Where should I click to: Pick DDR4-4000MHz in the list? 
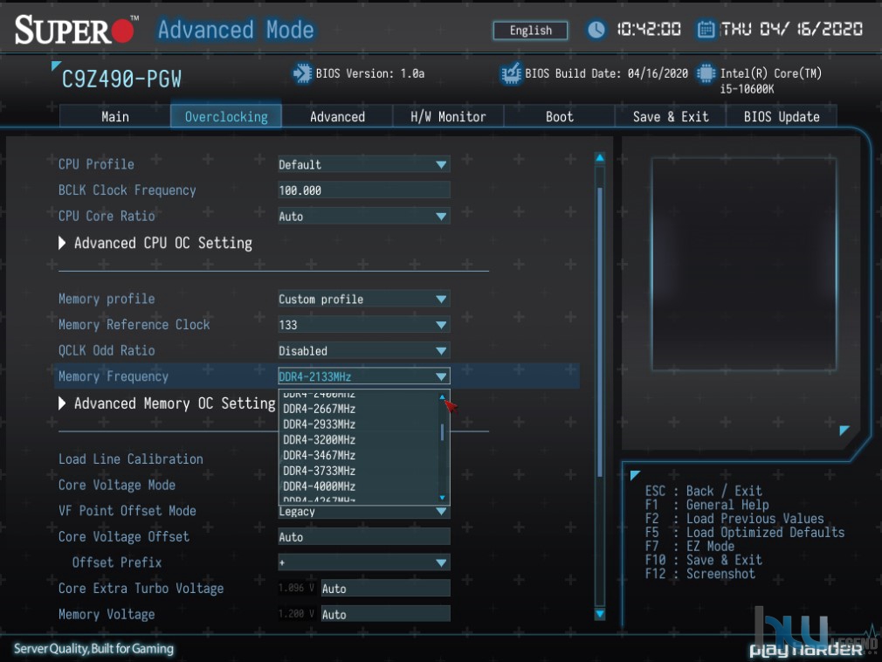[x=320, y=486]
